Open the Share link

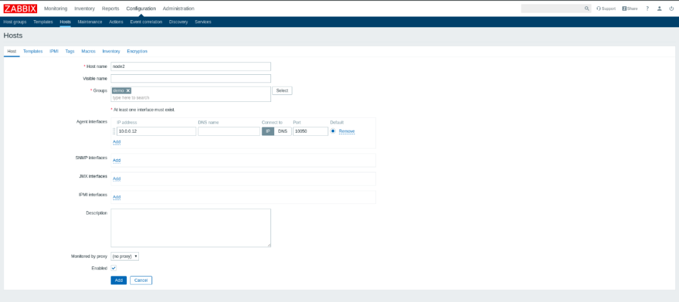click(629, 9)
